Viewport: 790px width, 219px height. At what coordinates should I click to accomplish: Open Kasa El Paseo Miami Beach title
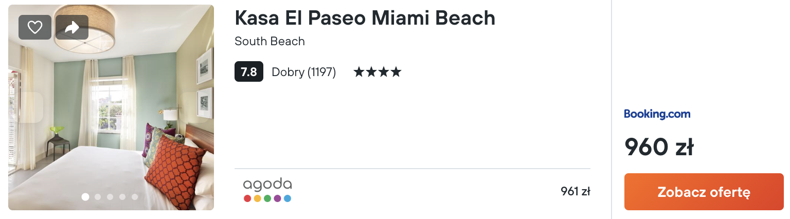click(x=365, y=18)
